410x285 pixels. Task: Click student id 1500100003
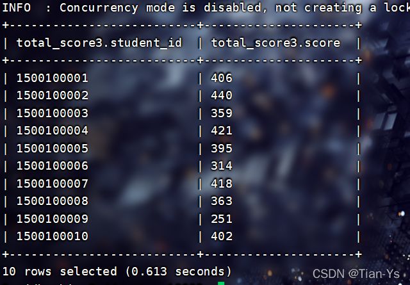click(53, 113)
